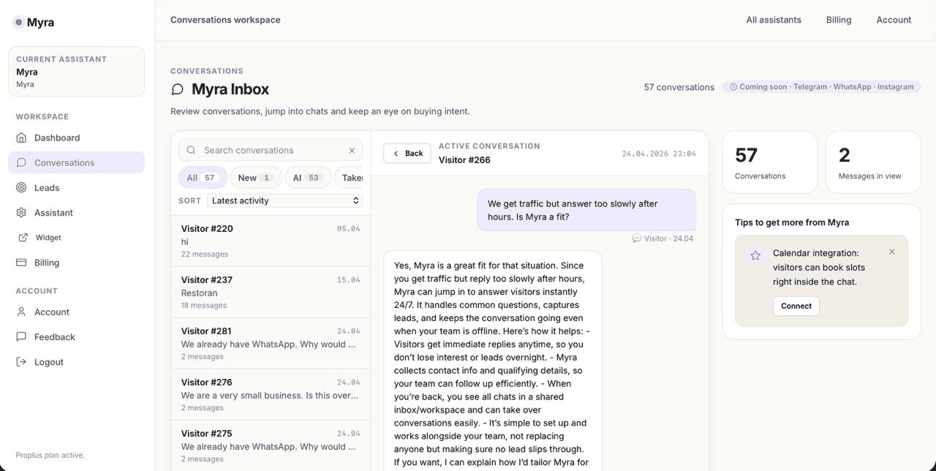Open Visitor #275 conversation

click(271, 445)
